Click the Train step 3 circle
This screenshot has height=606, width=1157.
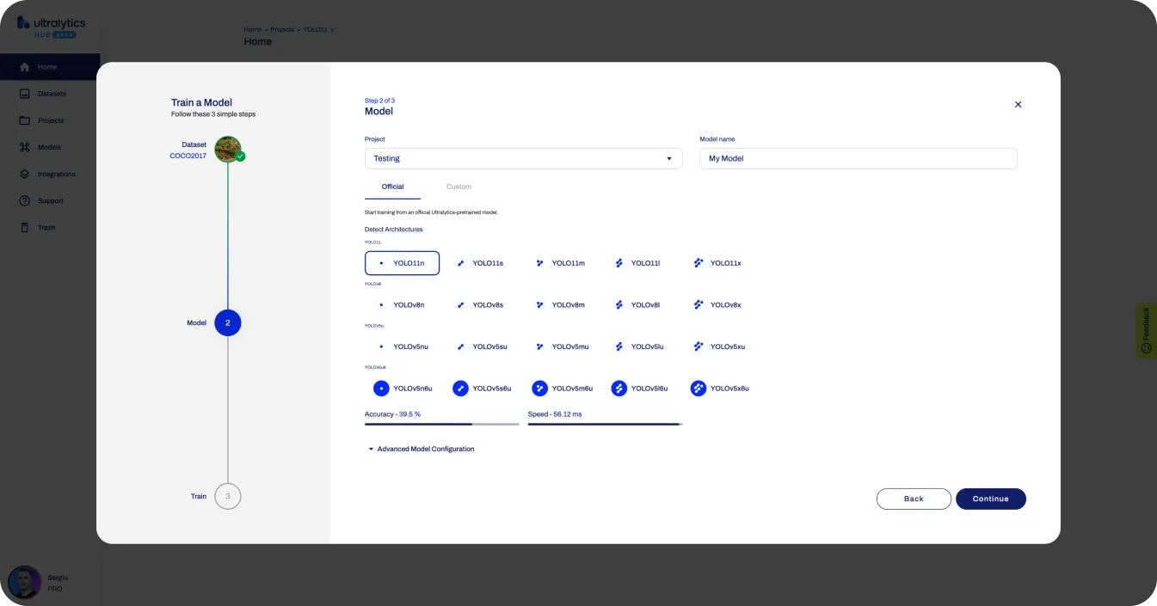pyautogui.click(x=228, y=496)
